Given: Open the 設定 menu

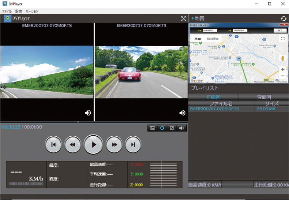Looking at the screenshot, I should pos(19,11).
